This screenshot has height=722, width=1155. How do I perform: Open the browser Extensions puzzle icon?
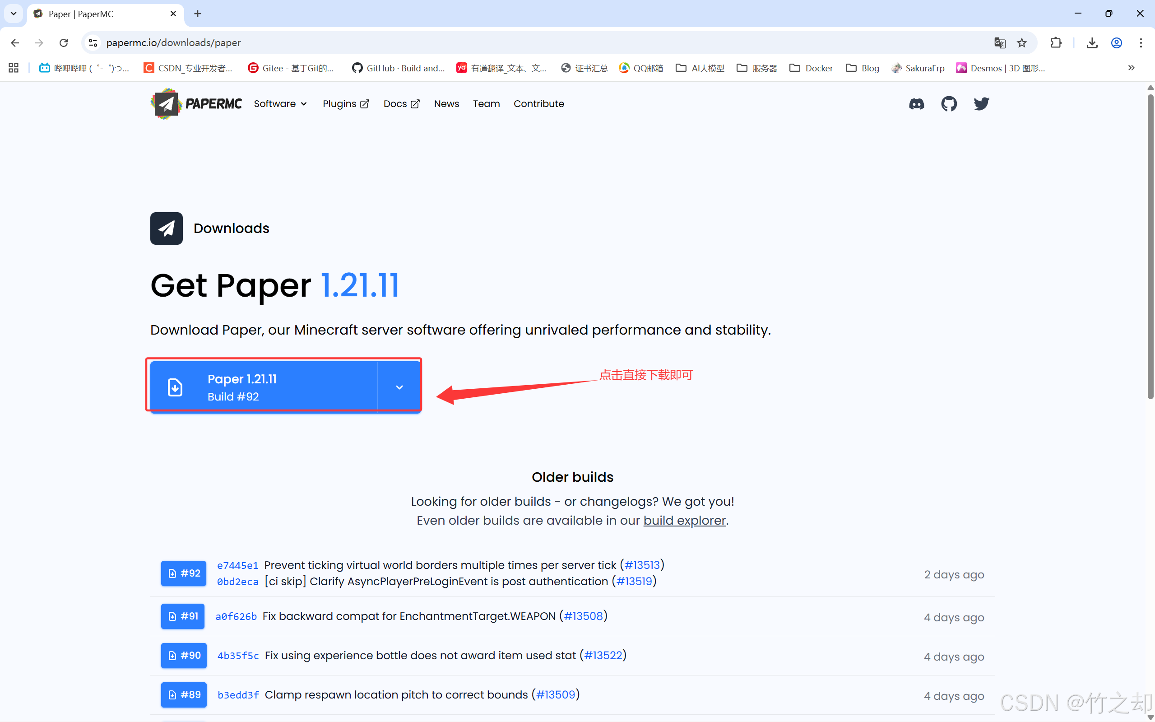click(x=1056, y=43)
